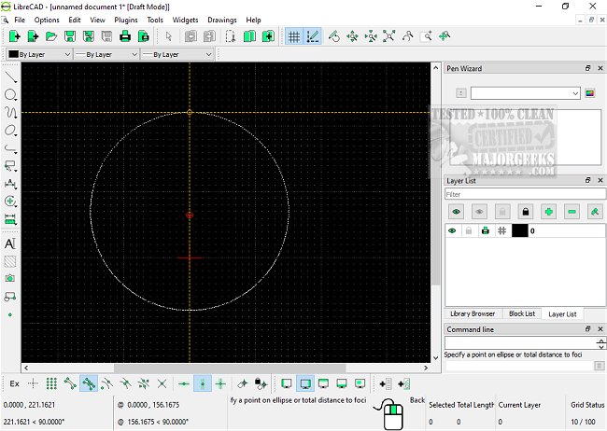Toggle visibility eye of layer 0
607x431 pixels.
pos(453,230)
